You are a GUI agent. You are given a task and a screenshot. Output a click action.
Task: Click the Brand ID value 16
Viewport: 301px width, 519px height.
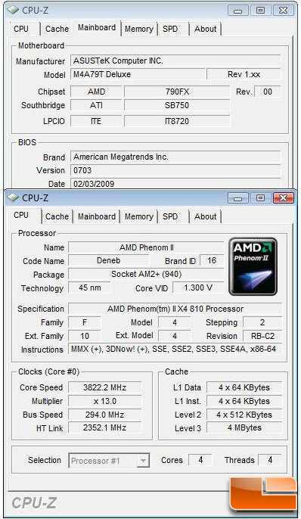[212, 261]
